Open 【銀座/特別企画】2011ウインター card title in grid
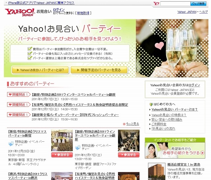Image resolution: width=211 pixels, height=180 pixels. [x=95, y=135]
